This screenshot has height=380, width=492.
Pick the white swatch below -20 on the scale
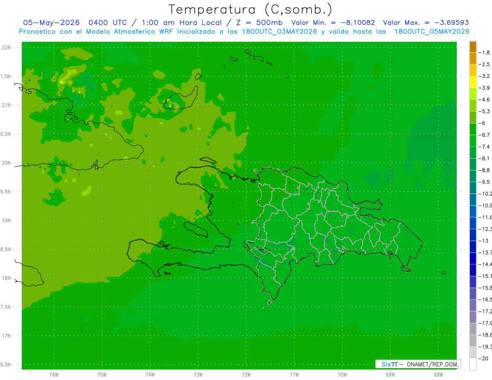coord(473,364)
